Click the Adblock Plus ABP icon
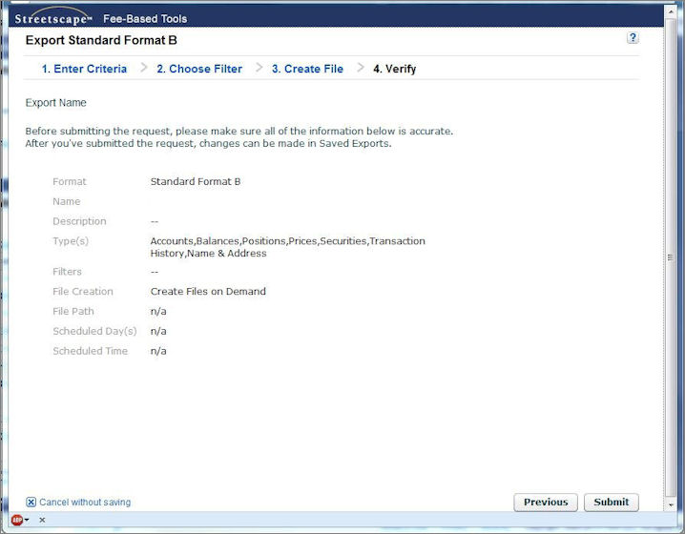The height and width of the screenshot is (534, 685). point(17,520)
